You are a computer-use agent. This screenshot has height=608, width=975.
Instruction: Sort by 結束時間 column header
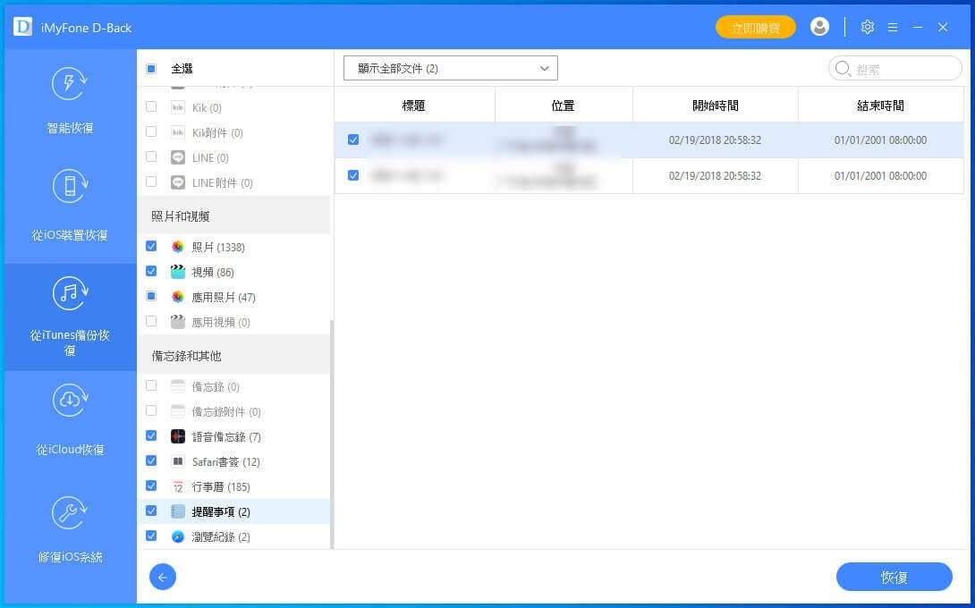(x=880, y=106)
